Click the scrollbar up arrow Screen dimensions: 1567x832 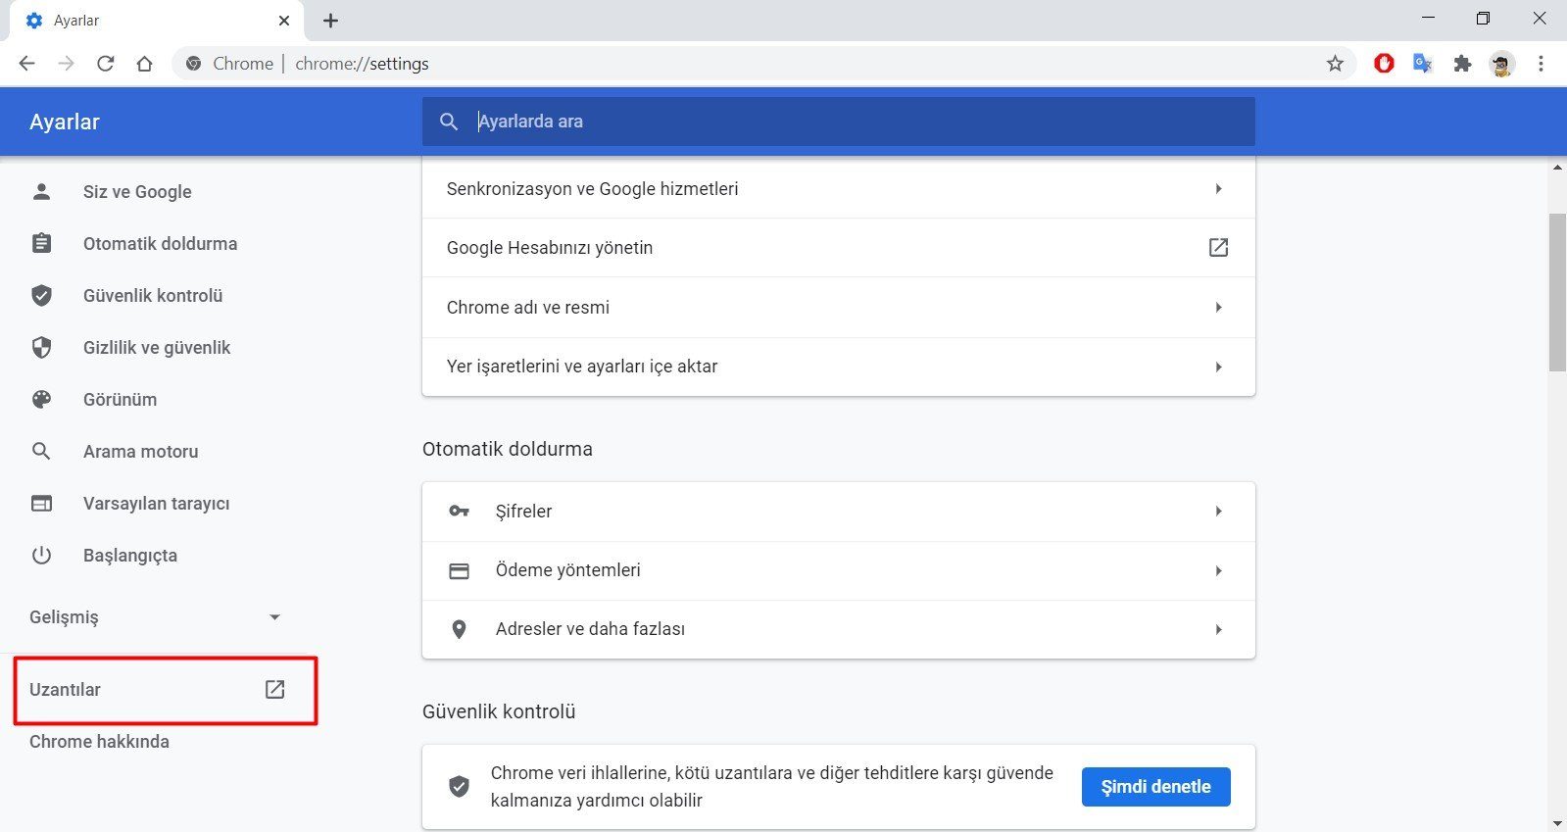1557,168
